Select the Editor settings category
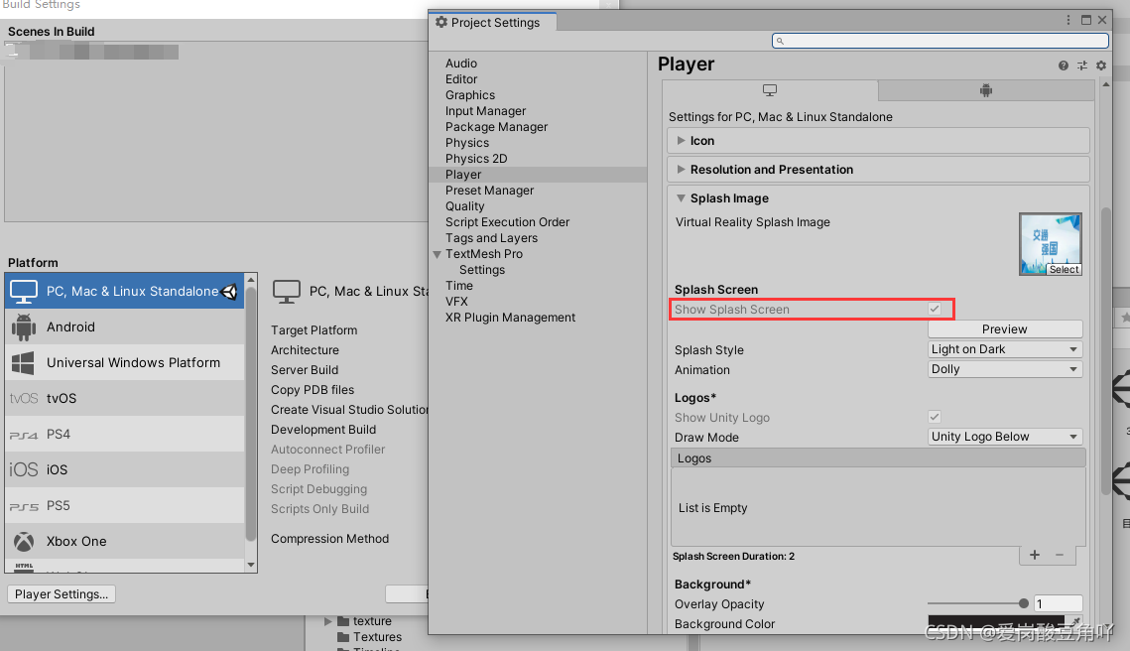The image size is (1130, 651). pyautogui.click(x=461, y=79)
